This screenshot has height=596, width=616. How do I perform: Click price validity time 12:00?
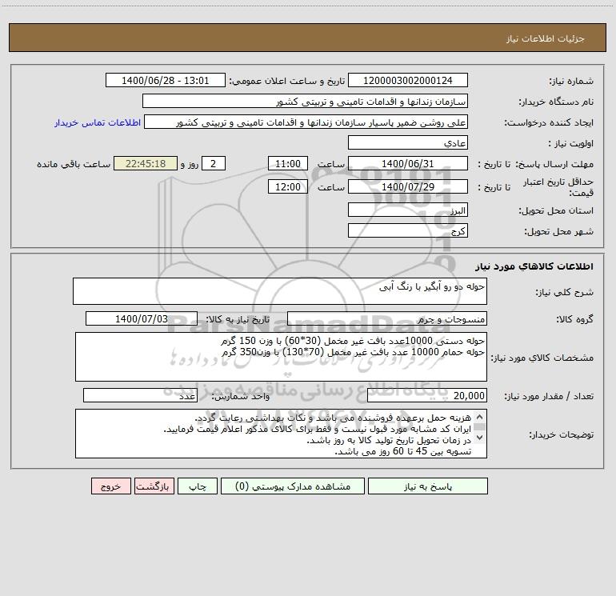click(x=287, y=186)
